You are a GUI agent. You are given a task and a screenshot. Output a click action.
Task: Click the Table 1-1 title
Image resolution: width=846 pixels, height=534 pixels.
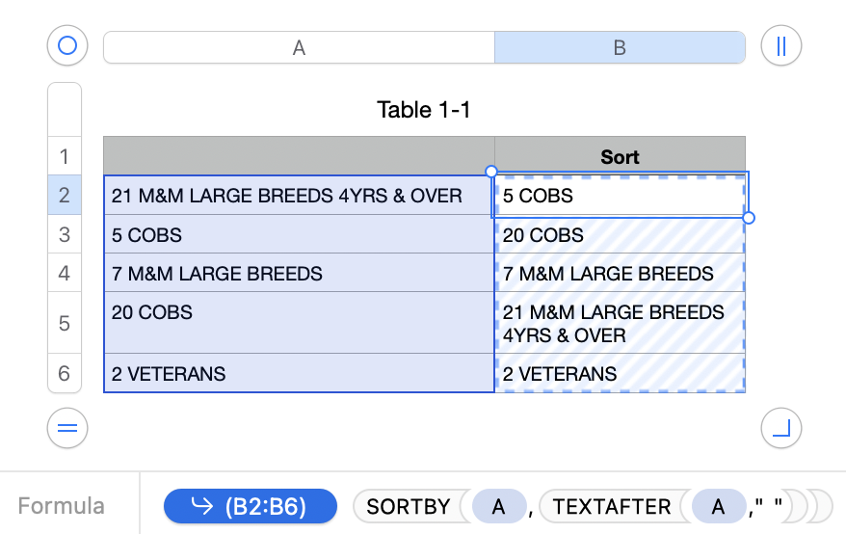(x=424, y=110)
